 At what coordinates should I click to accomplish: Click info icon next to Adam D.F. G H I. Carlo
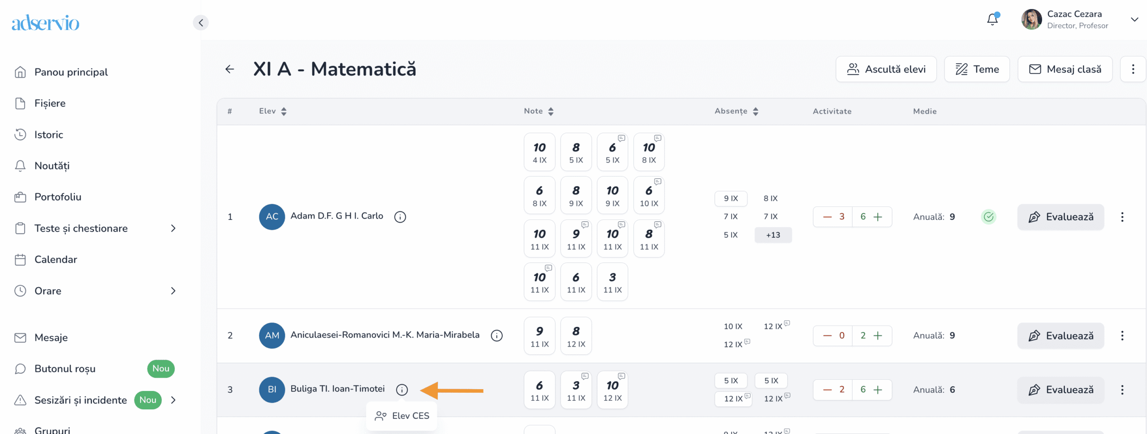click(400, 217)
